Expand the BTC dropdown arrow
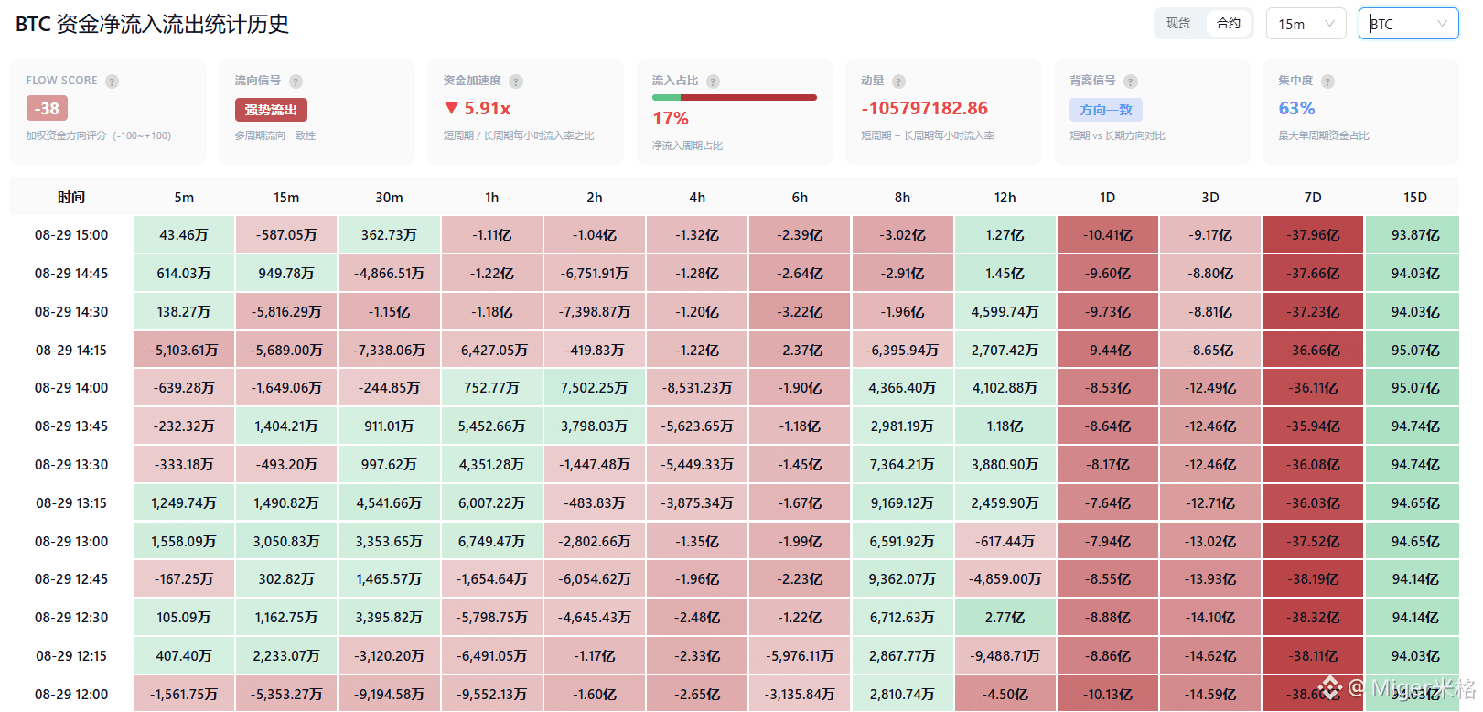1483x712 pixels. (1442, 24)
